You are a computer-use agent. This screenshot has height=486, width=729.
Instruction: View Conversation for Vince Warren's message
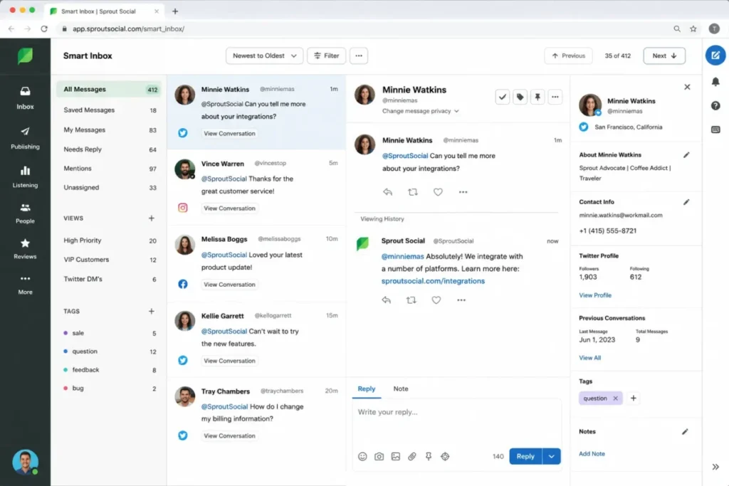coord(229,208)
